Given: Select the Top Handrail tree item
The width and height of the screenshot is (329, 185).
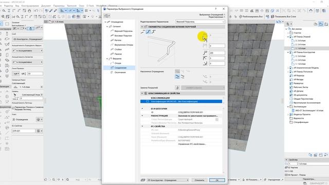Looking at the screenshot, I should (x=123, y=31).
